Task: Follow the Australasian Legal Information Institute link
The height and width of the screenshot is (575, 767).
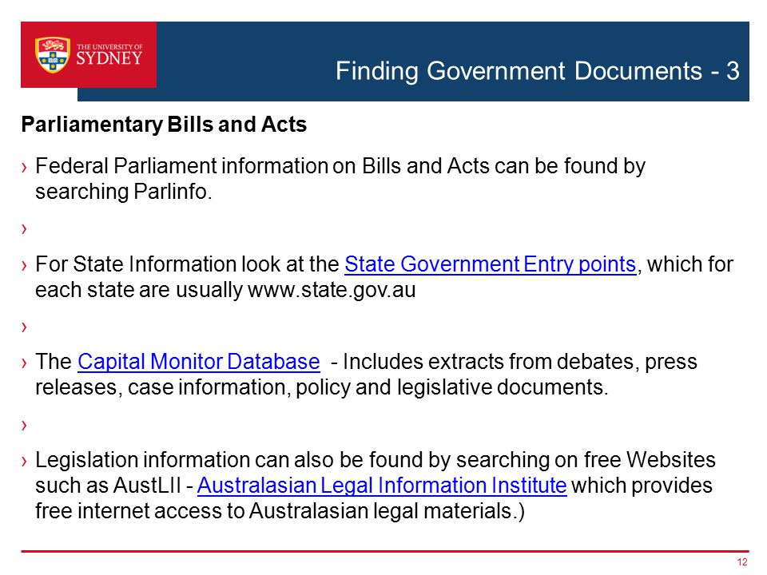Action: click(382, 486)
